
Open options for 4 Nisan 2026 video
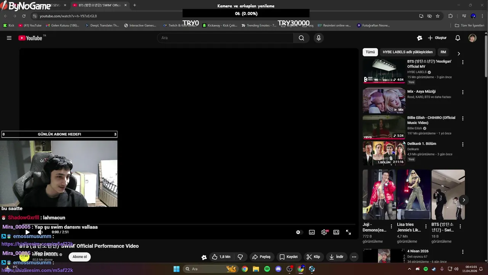463,252
